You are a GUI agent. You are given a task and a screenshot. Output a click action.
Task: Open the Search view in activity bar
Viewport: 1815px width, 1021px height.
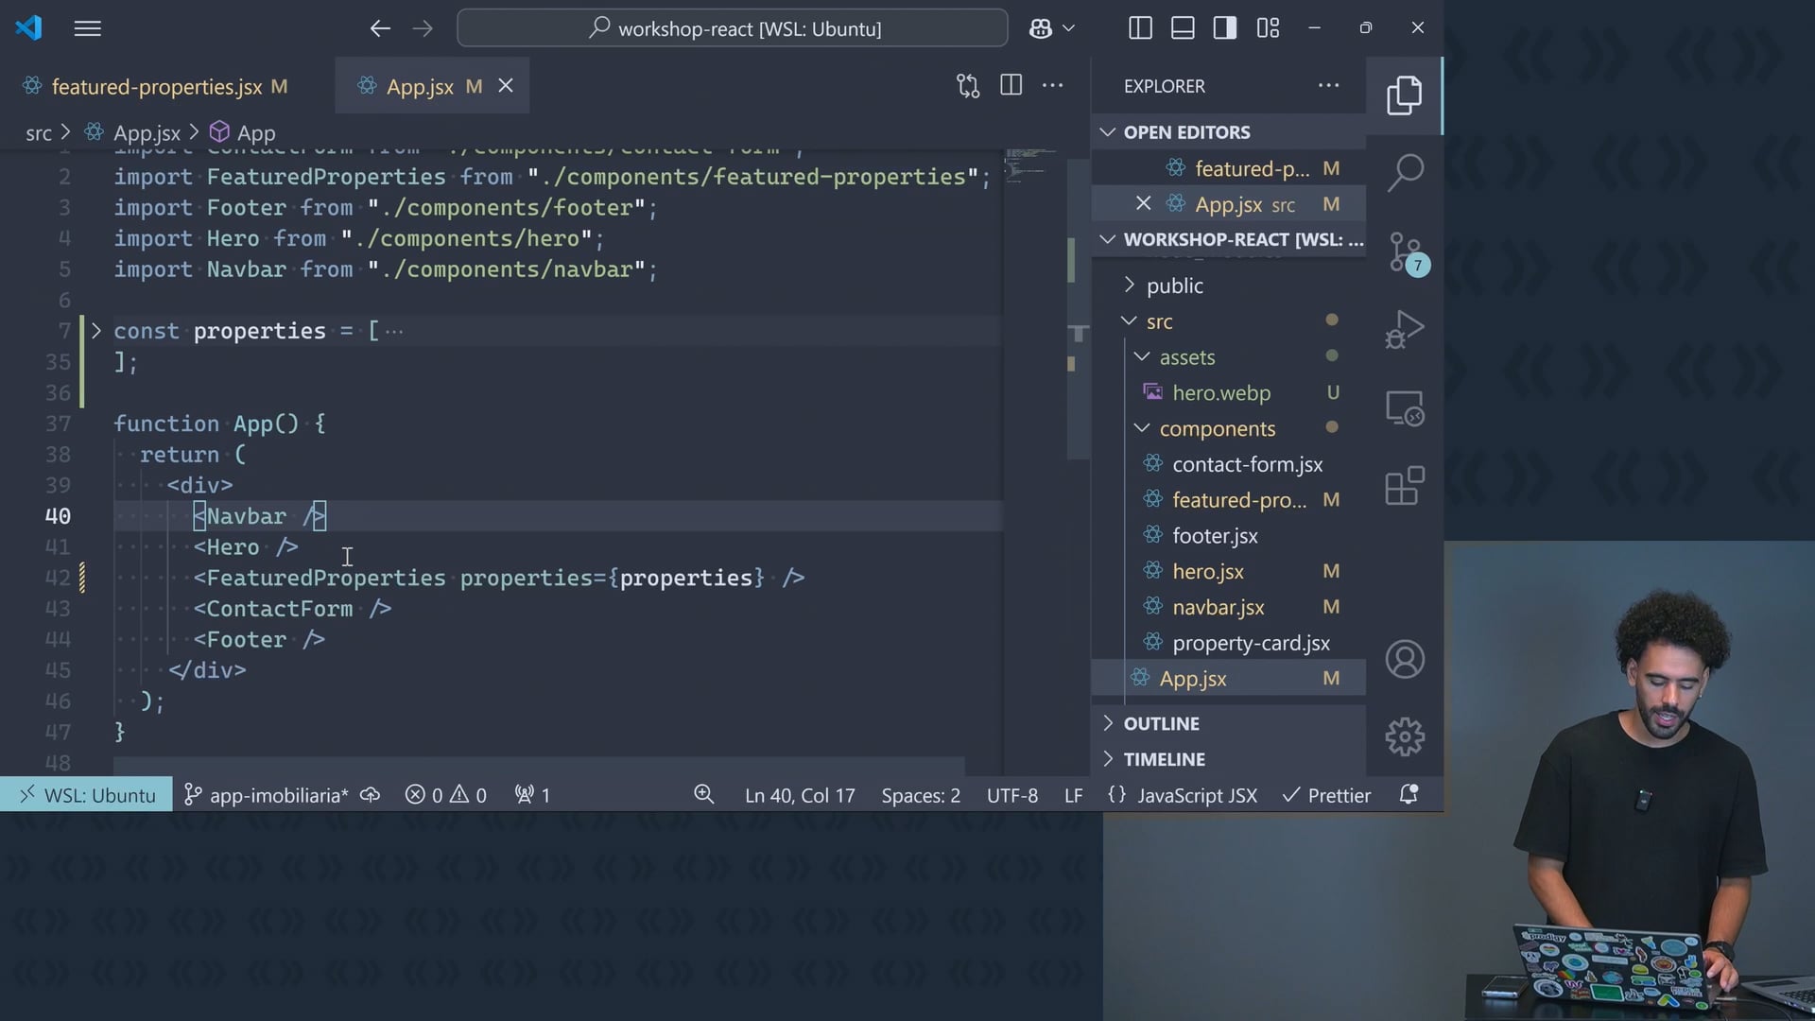coord(1405,172)
